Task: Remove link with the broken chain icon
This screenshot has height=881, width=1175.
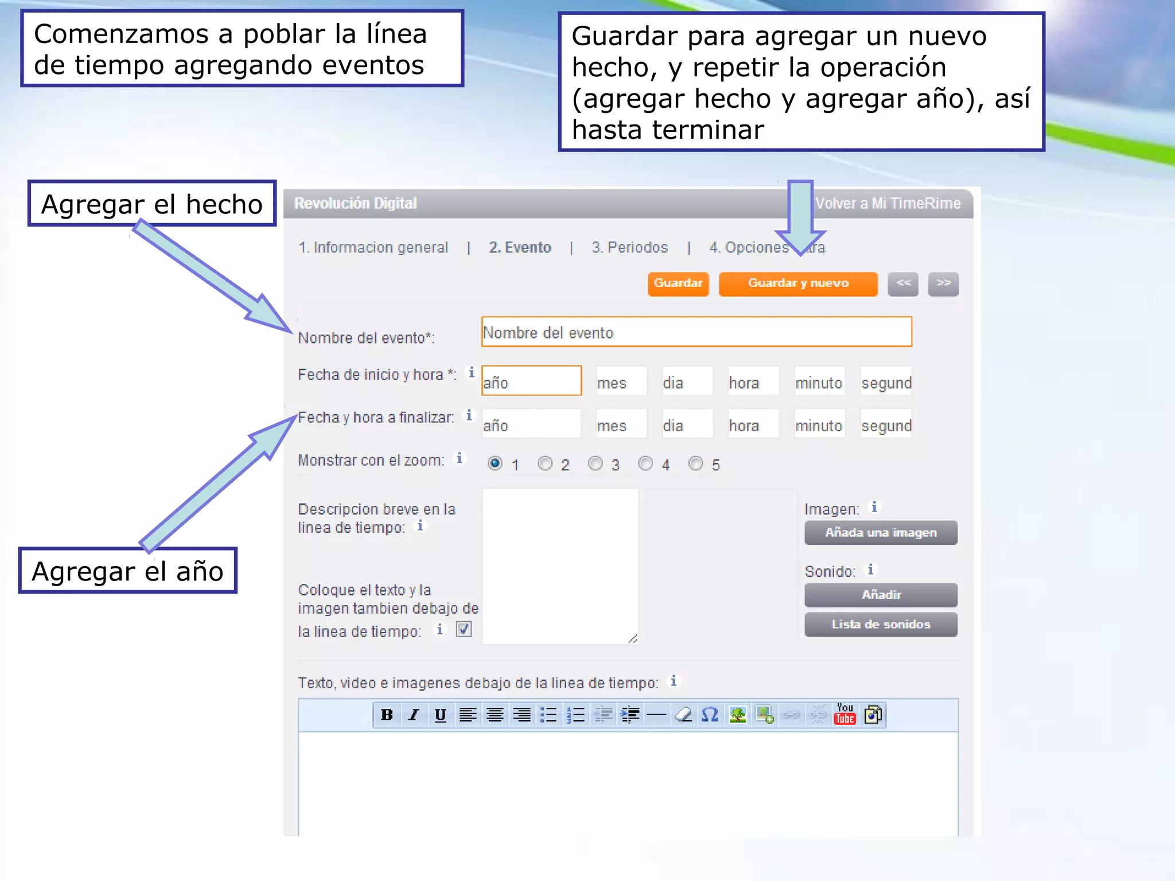Action: tap(818, 715)
